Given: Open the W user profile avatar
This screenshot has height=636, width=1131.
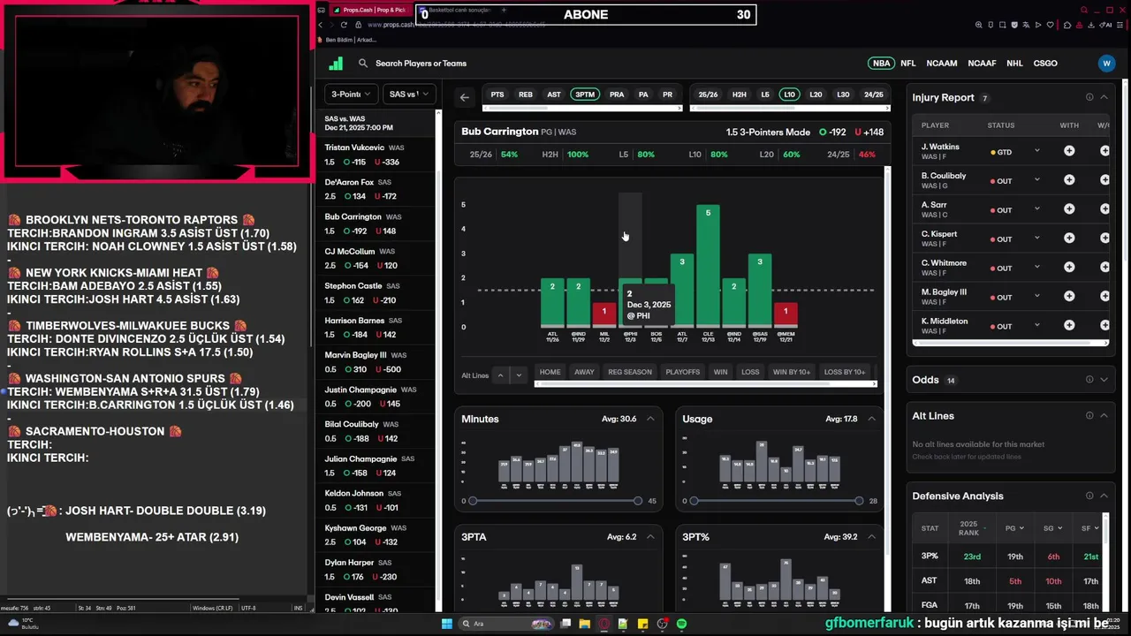Looking at the screenshot, I should click(1106, 63).
